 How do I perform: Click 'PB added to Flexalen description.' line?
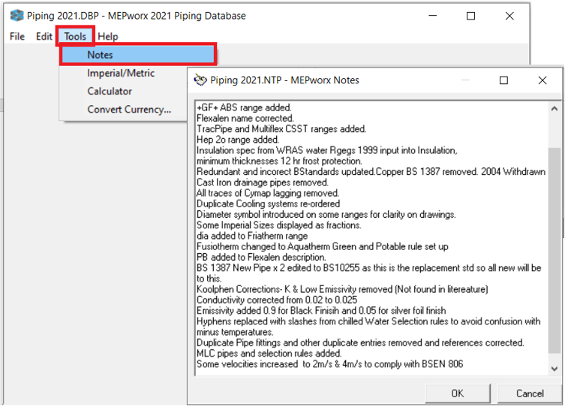point(261,257)
